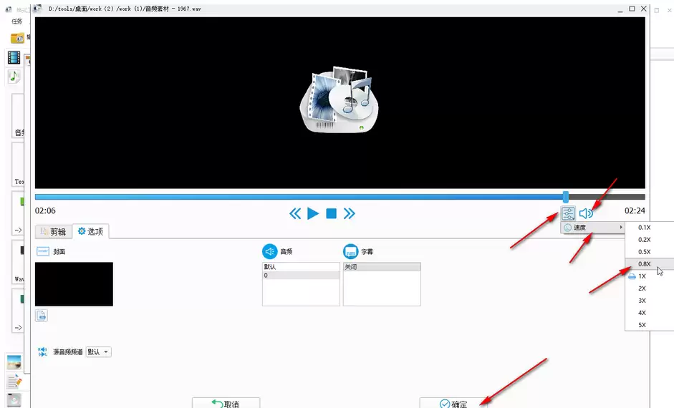Click the speaker volume icon

[586, 213]
